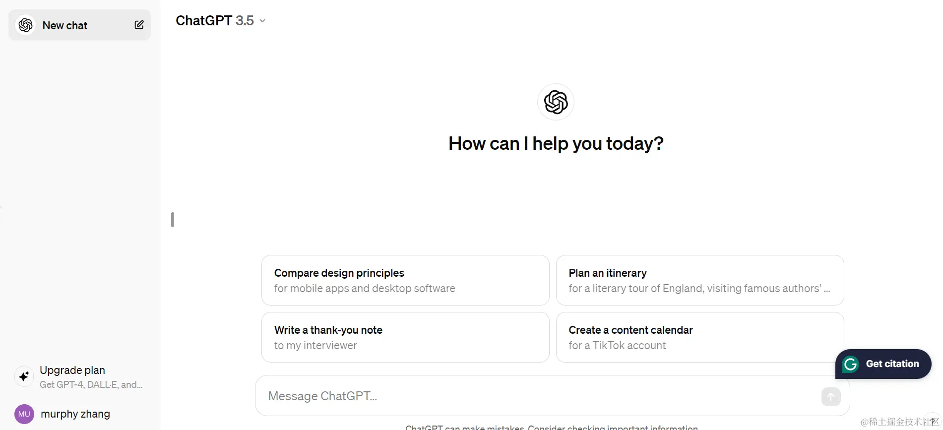Screen dimensions: 943x430
Task: Select the Compare design principles suggestion
Action: [405, 280]
